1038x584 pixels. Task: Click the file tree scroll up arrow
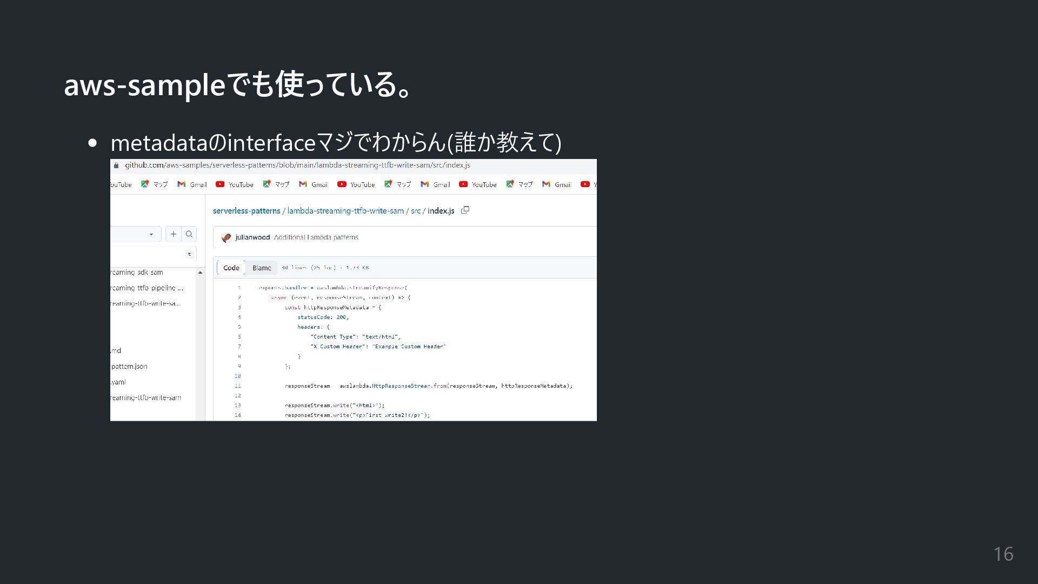[201, 273]
